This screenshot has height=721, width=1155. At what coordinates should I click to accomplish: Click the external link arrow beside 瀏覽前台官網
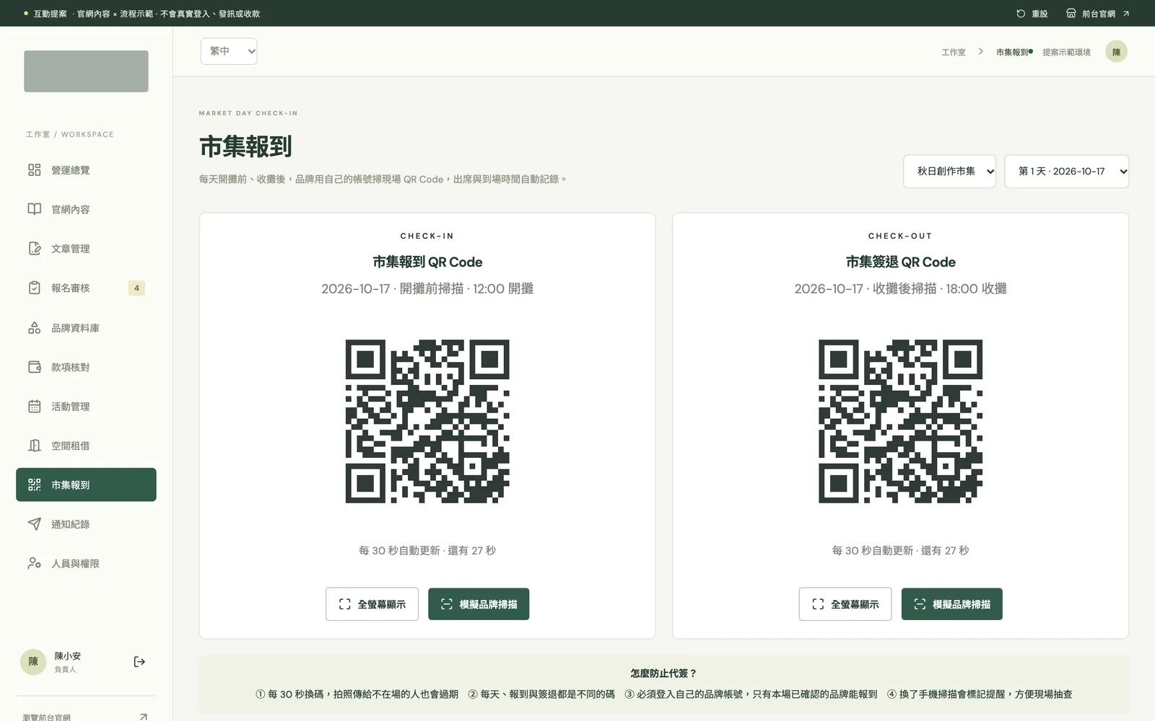click(143, 717)
